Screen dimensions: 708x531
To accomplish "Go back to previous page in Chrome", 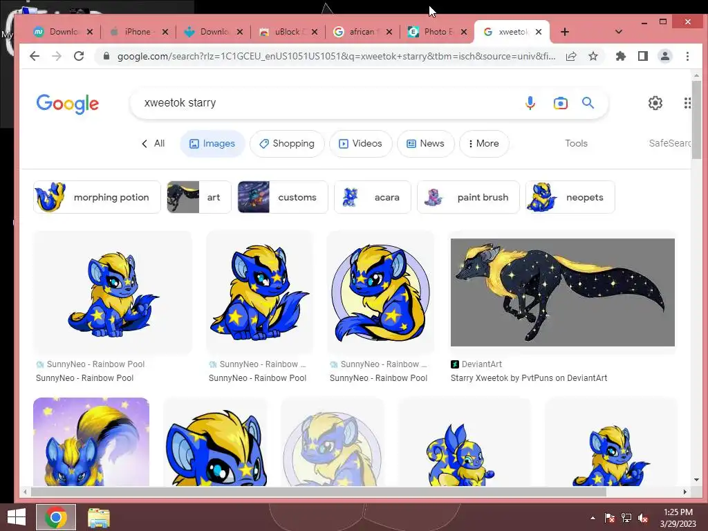I will [35, 56].
